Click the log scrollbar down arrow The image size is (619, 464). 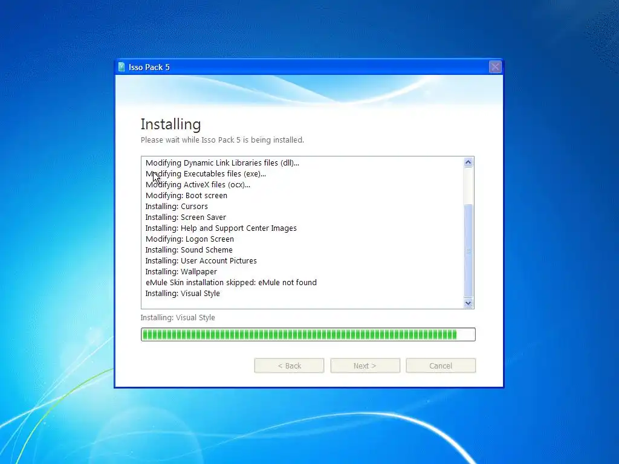468,303
